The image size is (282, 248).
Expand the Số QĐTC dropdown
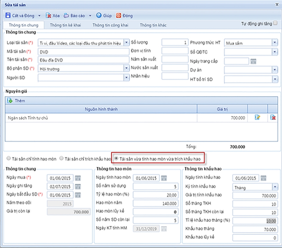tap(275, 52)
